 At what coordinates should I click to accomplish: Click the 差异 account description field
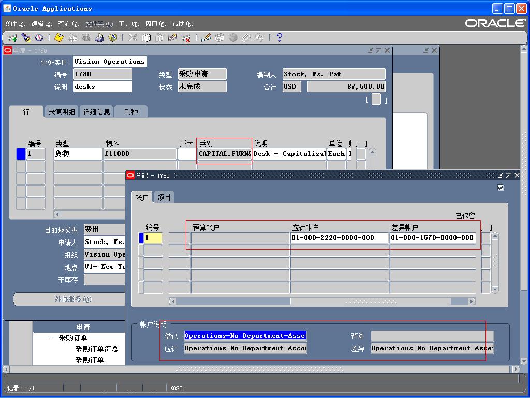[x=432, y=348]
